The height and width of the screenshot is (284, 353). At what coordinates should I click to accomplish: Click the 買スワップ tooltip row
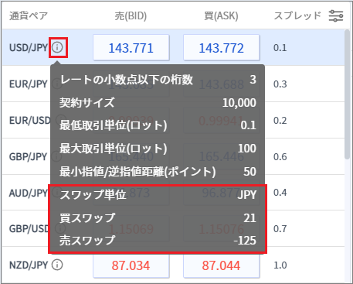pos(158,218)
